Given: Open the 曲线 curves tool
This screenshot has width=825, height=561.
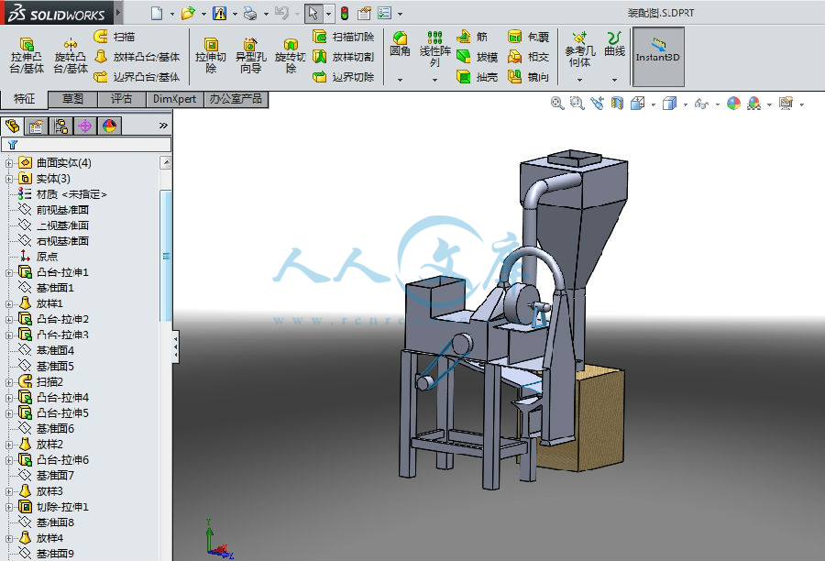Looking at the screenshot, I should pyautogui.click(x=614, y=44).
